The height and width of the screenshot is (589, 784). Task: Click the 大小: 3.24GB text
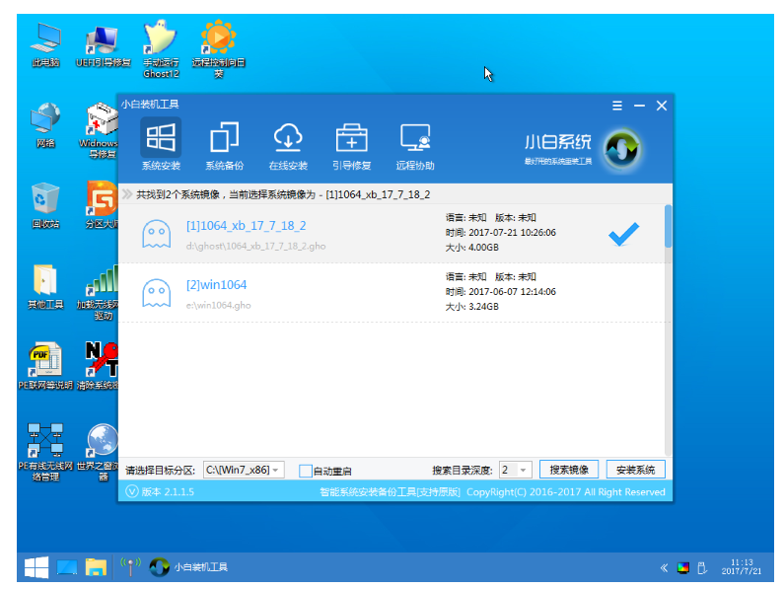pos(472,306)
